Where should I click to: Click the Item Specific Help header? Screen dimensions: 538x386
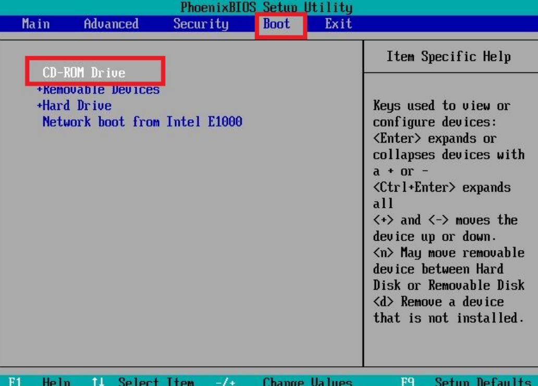(x=448, y=57)
